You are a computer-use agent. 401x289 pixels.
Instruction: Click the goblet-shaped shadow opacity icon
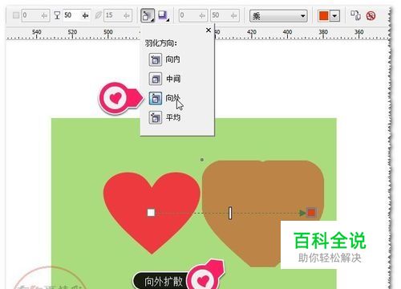pos(57,15)
